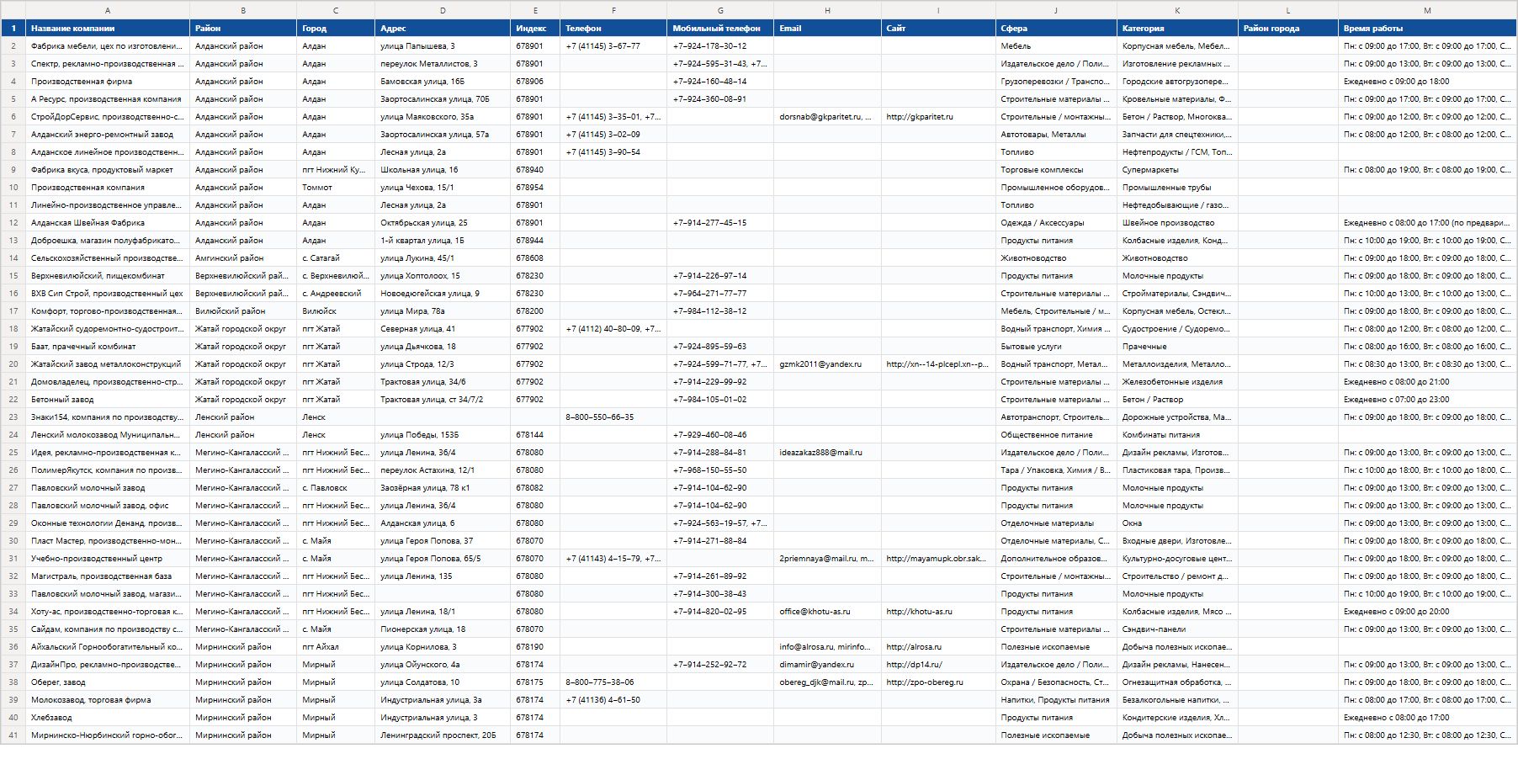Screen dimensions: 1518x759
Task: Open the http://dp14.ru/ website link
Action: (914, 665)
